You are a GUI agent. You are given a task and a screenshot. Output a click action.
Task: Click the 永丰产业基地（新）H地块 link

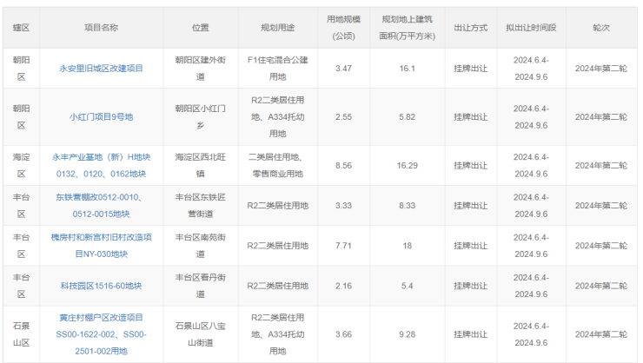point(101,157)
